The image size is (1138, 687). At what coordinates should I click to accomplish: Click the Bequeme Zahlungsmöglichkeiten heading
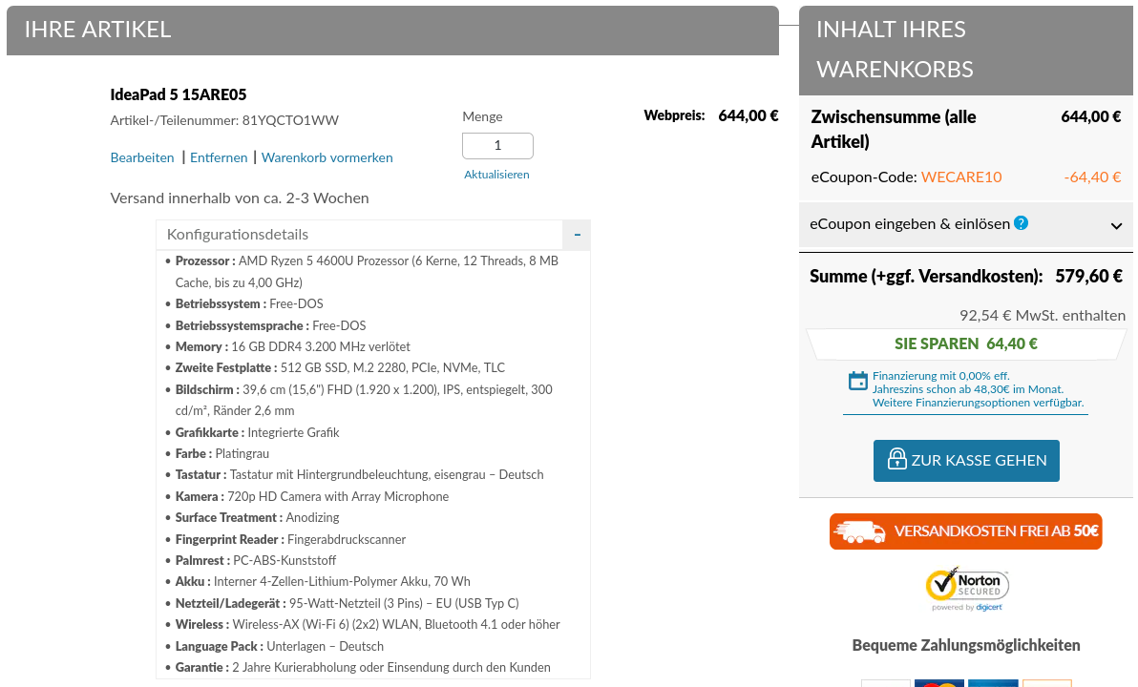[966, 645]
